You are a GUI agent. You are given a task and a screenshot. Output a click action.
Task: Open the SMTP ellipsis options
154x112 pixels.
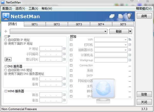click(130, 76)
